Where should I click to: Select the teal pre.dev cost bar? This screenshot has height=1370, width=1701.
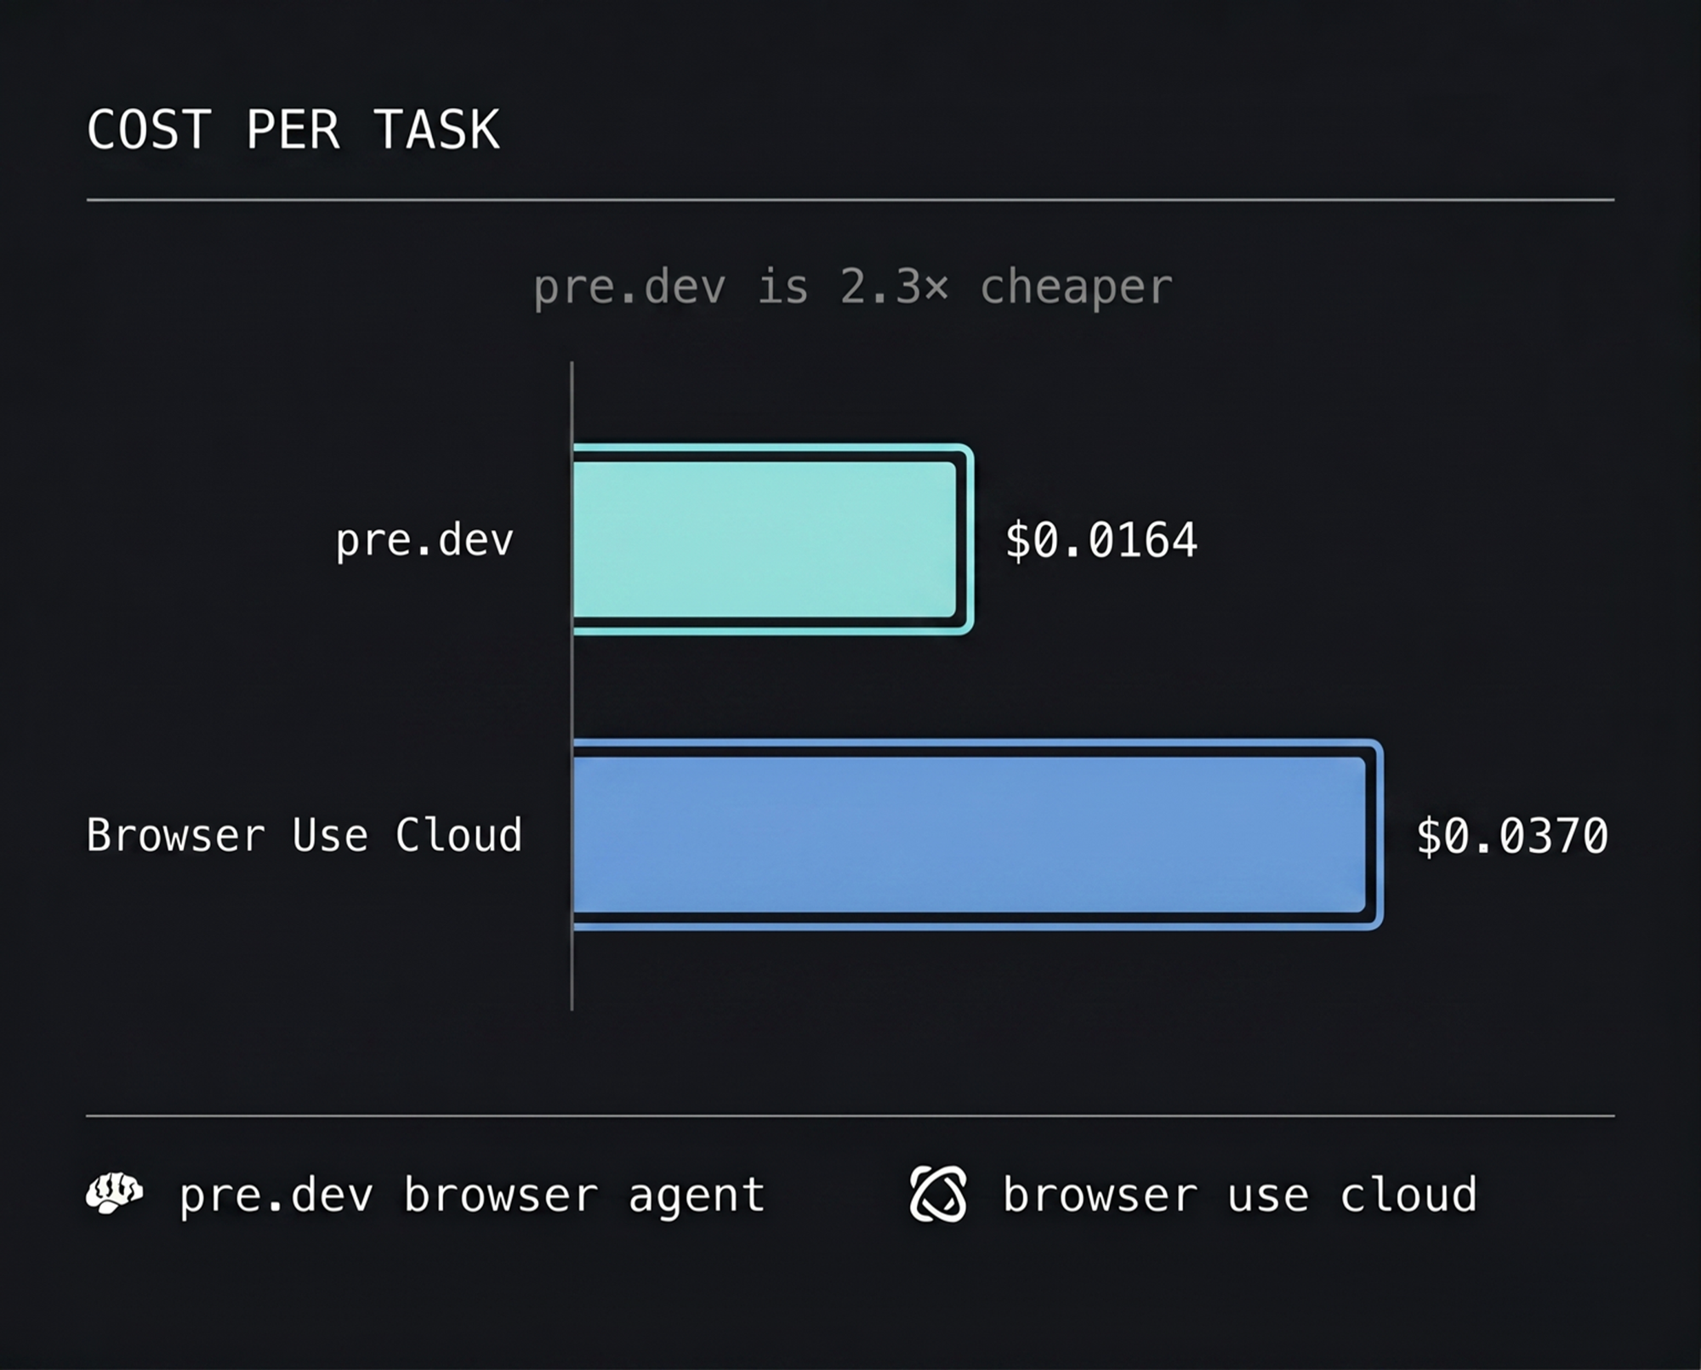click(x=772, y=539)
